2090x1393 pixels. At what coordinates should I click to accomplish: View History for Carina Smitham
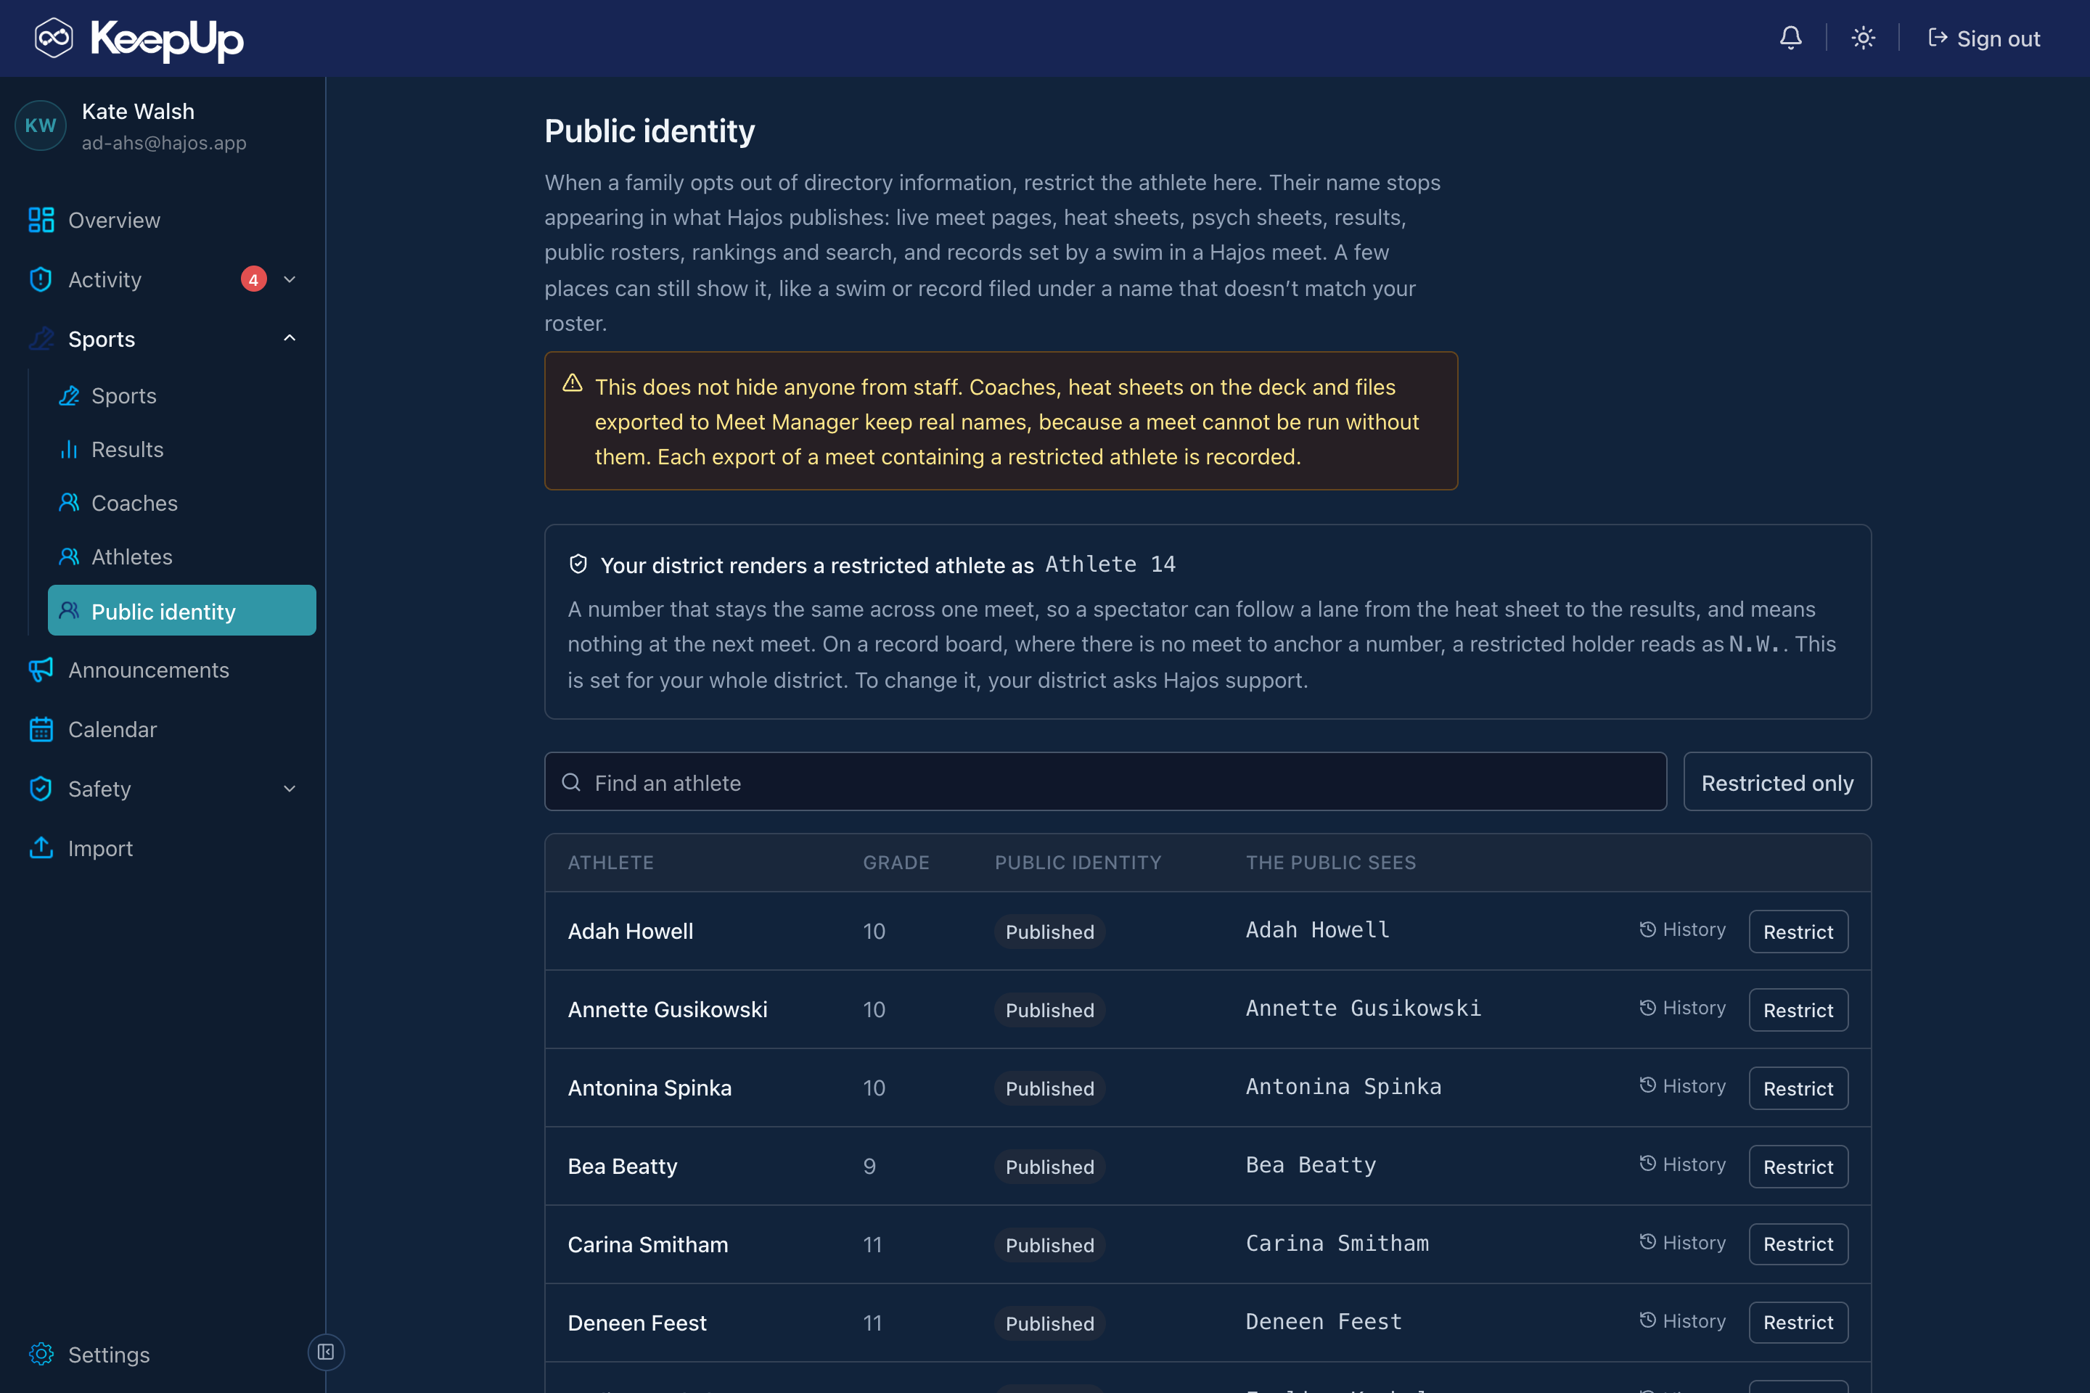1682,1242
